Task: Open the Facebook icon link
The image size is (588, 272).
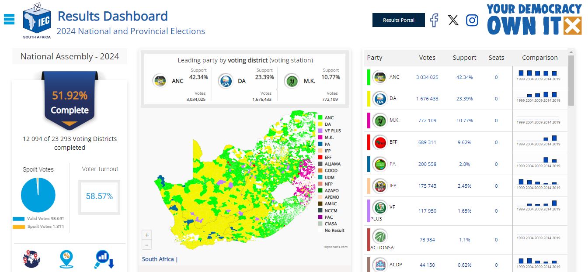Action: (x=434, y=20)
